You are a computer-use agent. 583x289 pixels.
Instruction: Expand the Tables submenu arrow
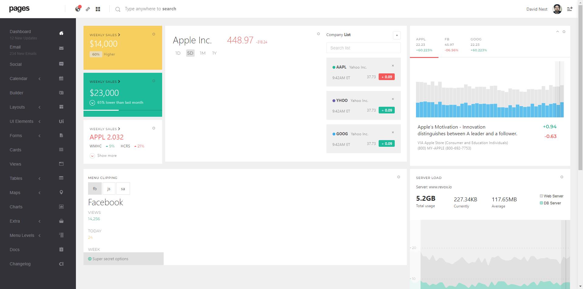tap(39, 179)
